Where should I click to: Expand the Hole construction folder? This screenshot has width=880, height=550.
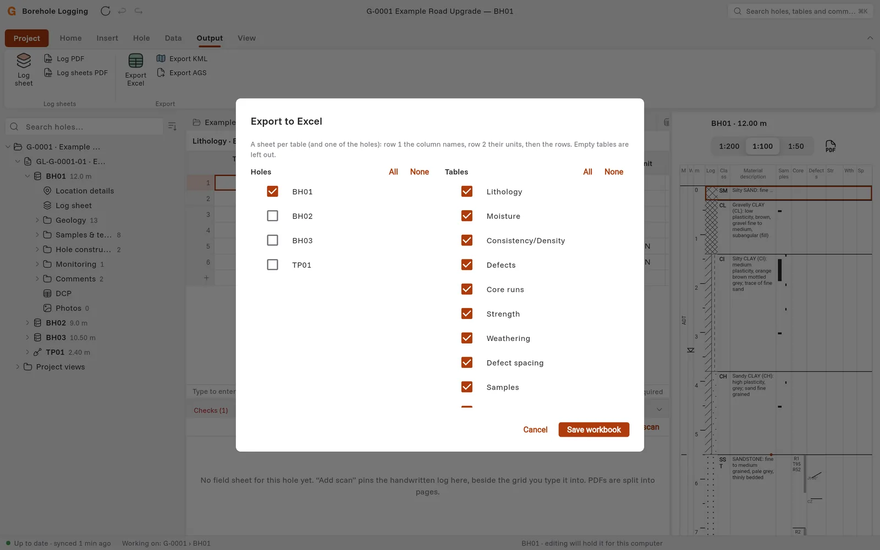[x=37, y=249]
